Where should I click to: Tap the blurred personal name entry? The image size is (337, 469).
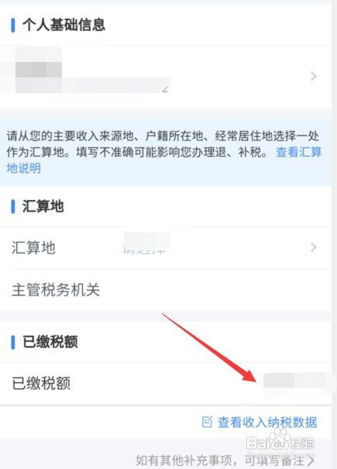pos(39,70)
